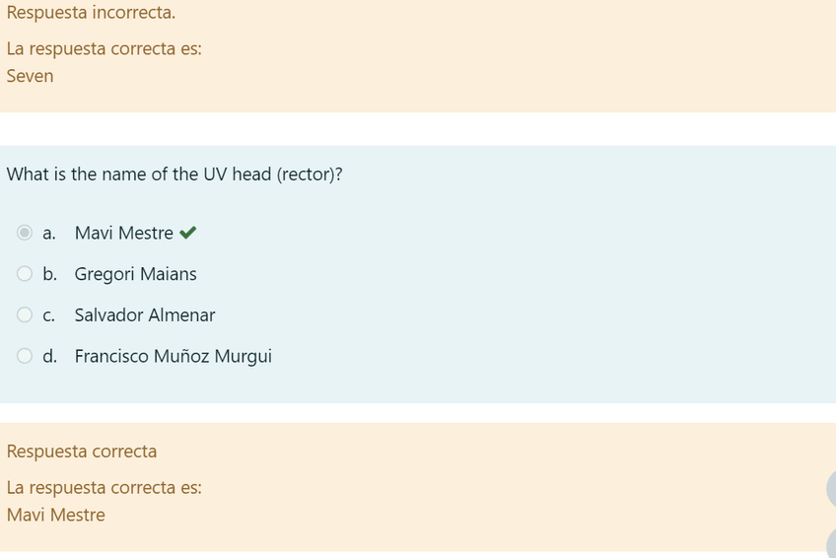Viewport: 836px width, 558px height.
Task: Click 'La respuesta correcta es:' above Seven
Action: [x=104, y=48]
